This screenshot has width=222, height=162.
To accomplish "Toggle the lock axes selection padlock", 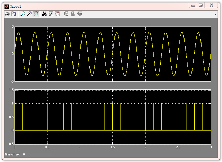I will click(72, 14).
